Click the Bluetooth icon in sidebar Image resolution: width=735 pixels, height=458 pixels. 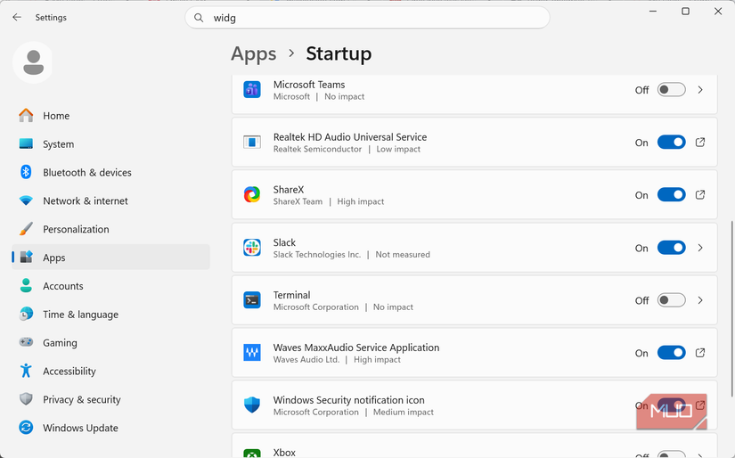point(26,172)
